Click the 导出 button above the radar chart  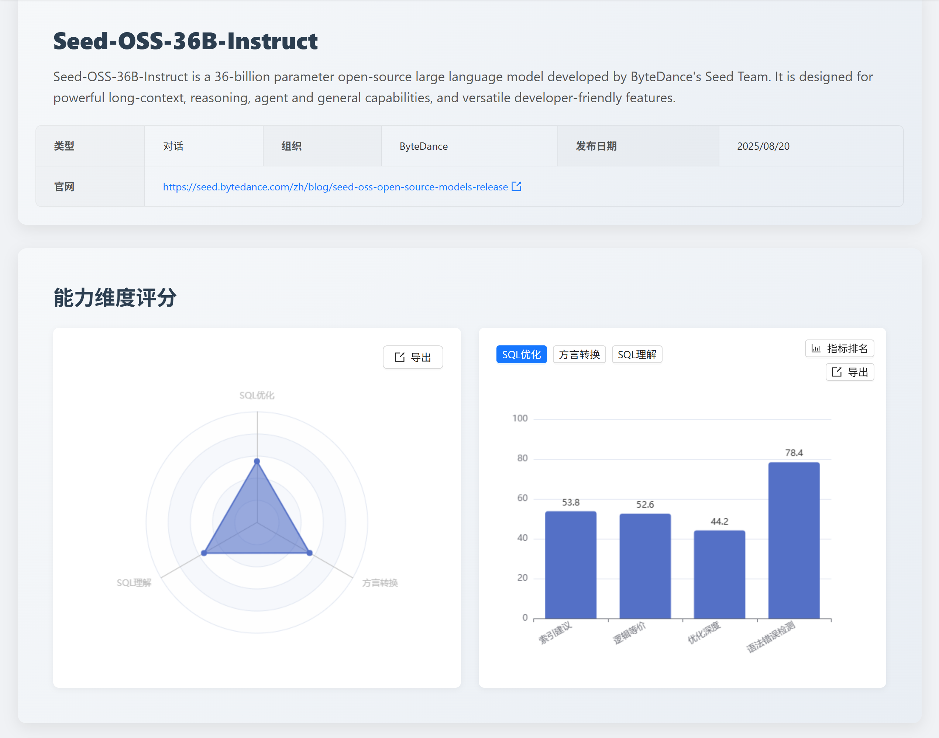tap(413, 357)
